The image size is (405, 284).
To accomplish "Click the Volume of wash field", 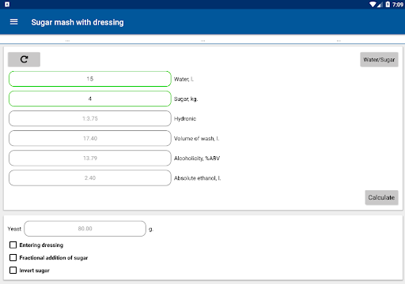I will [90, 138].
